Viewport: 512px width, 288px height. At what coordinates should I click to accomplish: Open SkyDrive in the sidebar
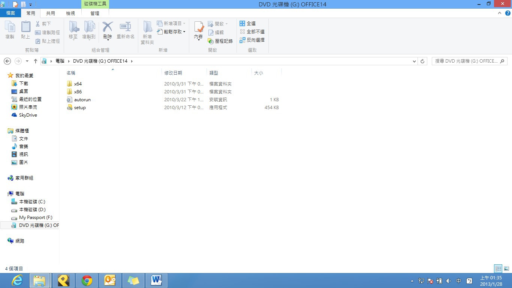coord(24,115)
